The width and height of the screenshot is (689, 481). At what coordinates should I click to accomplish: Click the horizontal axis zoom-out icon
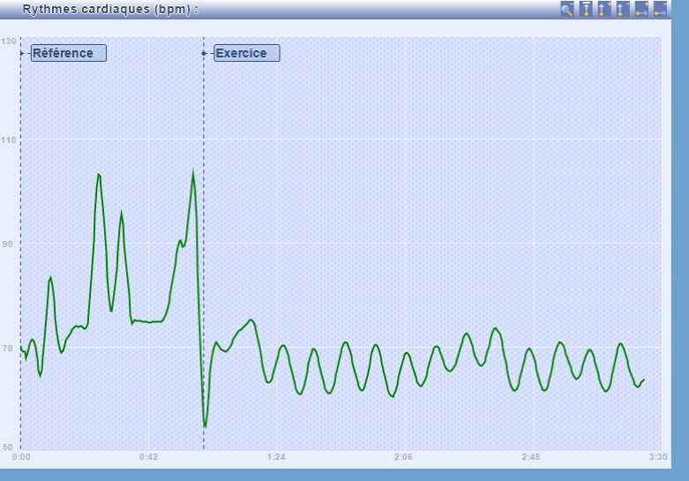tap(660, 9)
